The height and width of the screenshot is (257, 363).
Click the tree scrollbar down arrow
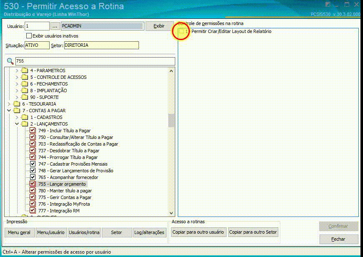171,213
